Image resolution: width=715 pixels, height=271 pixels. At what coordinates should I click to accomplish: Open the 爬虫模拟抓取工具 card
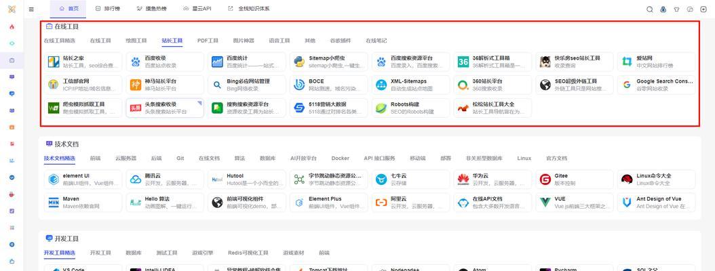pos(83,108)
